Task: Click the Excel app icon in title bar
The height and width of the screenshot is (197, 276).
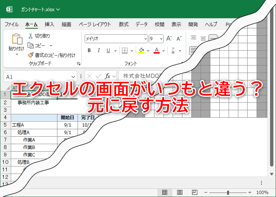Action: pos(9,9)
